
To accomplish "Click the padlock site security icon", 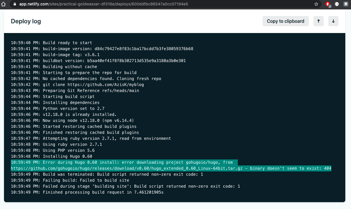I will (x=15, y=4).
